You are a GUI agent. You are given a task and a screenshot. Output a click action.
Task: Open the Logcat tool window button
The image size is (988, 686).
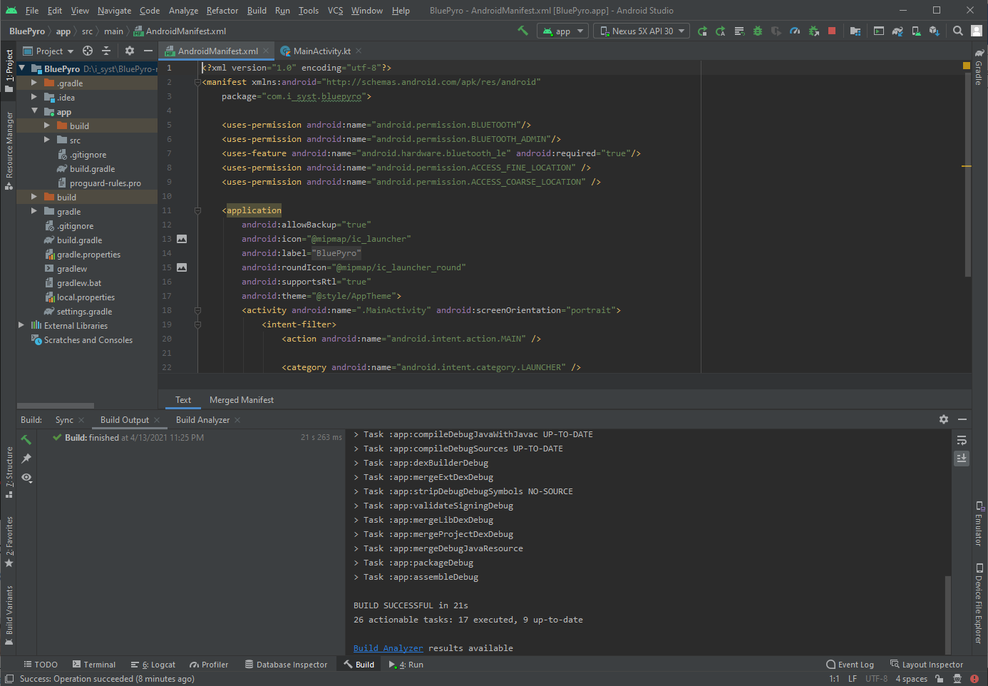(153, 665)
